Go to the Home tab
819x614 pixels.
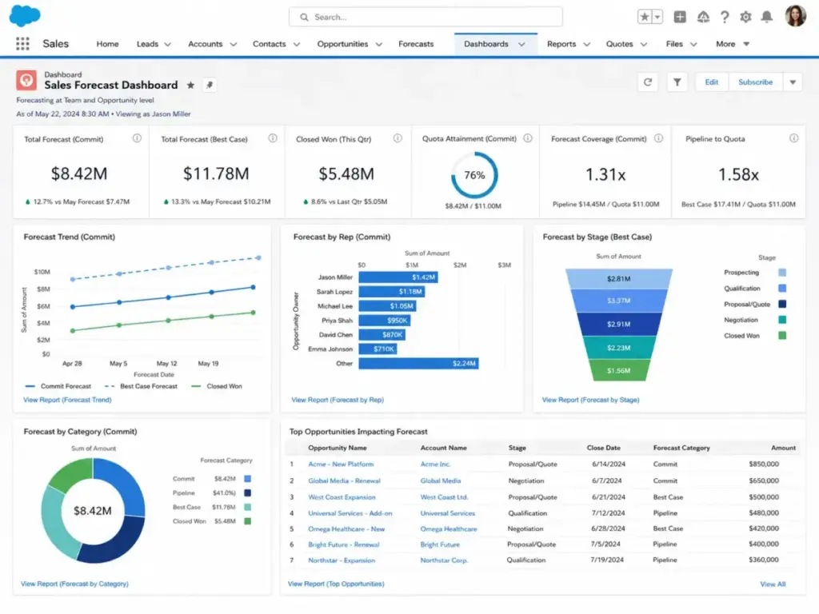click(x=107, y=45)
